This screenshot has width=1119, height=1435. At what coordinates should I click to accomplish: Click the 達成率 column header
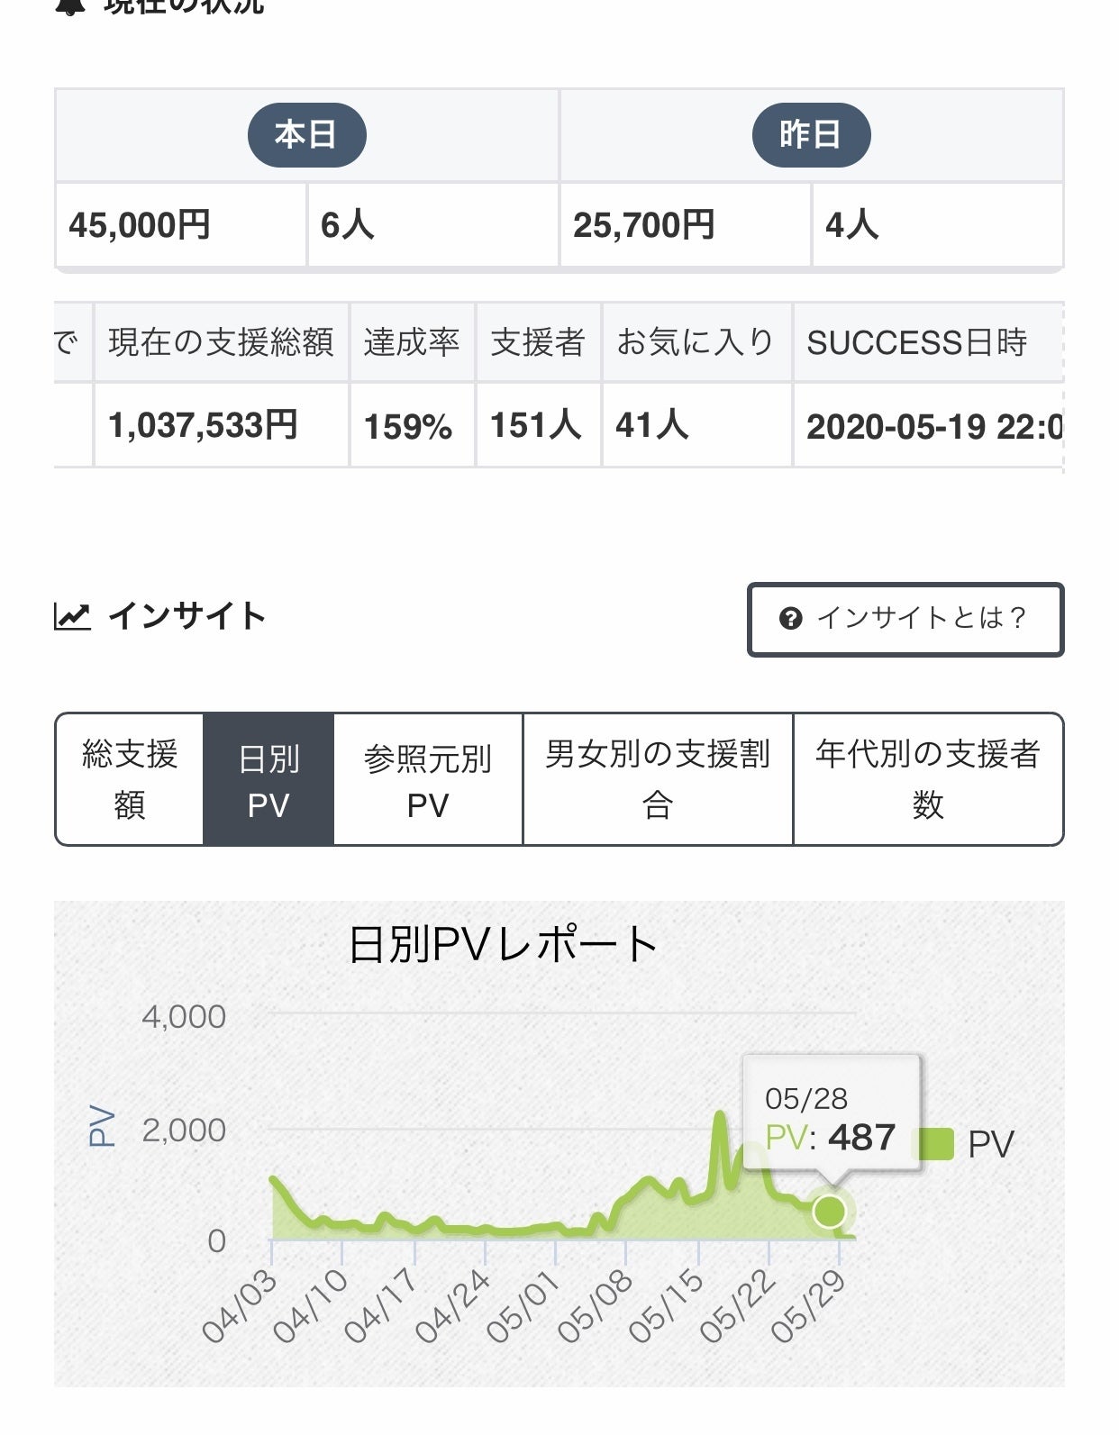tap(412, 342)
